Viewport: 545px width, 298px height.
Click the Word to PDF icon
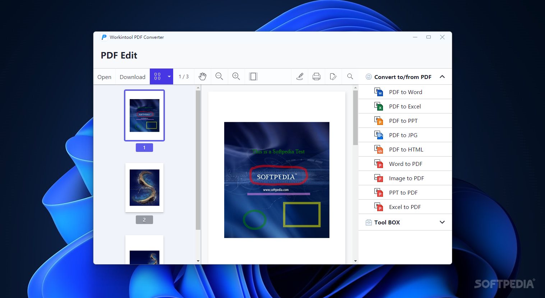pyautogui.click(x=379, y=164)
